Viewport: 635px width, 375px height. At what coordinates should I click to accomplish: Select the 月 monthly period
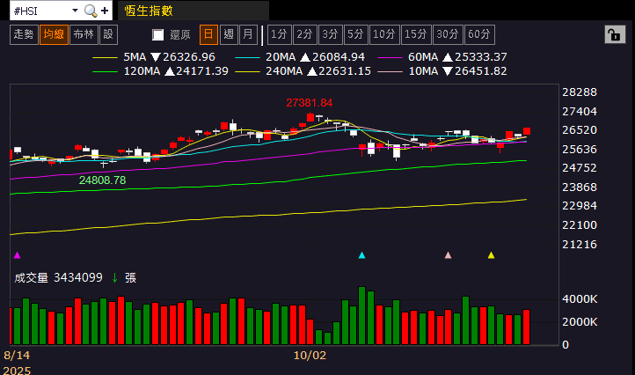pyautogui.click(x=248, y=34)
